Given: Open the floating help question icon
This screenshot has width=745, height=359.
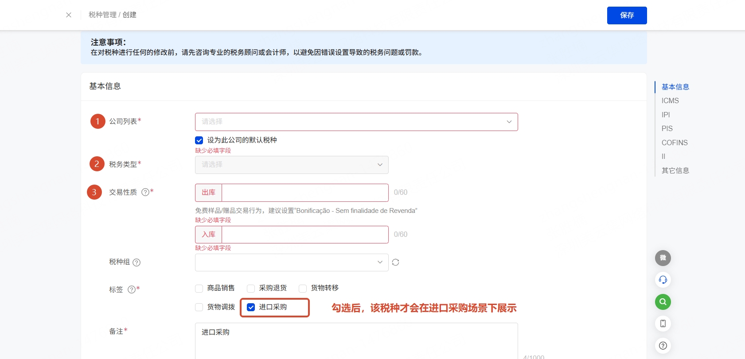Looking at the screenshot, I should 663,346.
